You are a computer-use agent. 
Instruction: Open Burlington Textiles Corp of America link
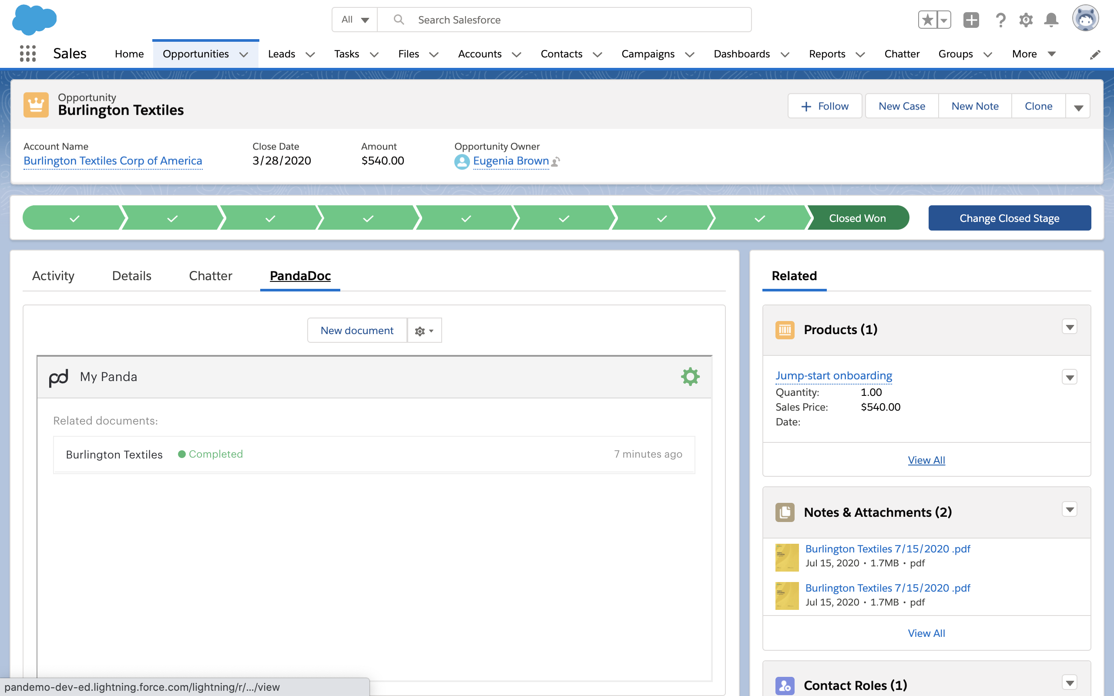coord(113,161)
